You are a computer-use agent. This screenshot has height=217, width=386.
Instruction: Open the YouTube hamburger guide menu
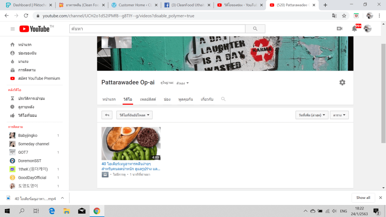pyautogui.click(x=12, y=29)
